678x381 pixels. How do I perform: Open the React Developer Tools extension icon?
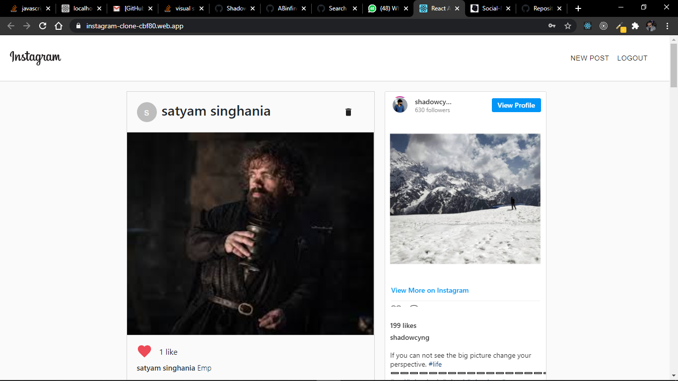point(587,25)
